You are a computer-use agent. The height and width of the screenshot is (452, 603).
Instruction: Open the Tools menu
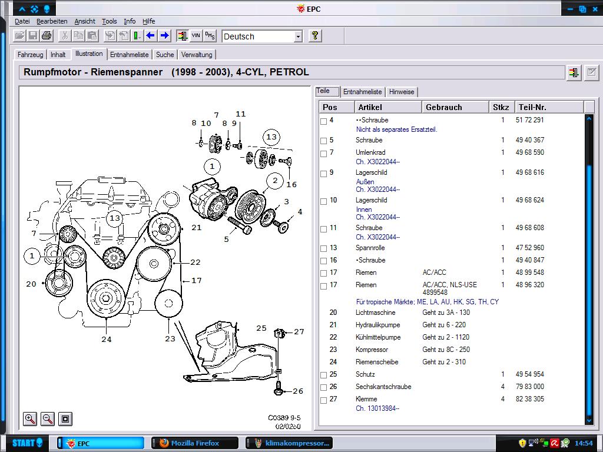click(109, 21)
